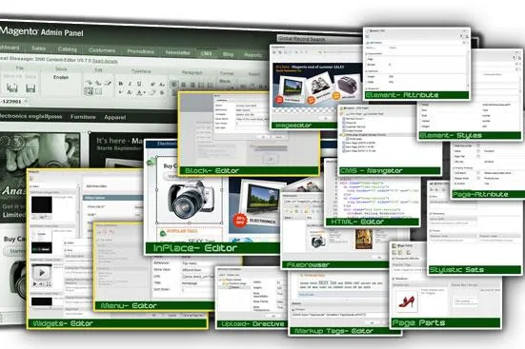Open the font color dropdown arrow

click(144, 93)
